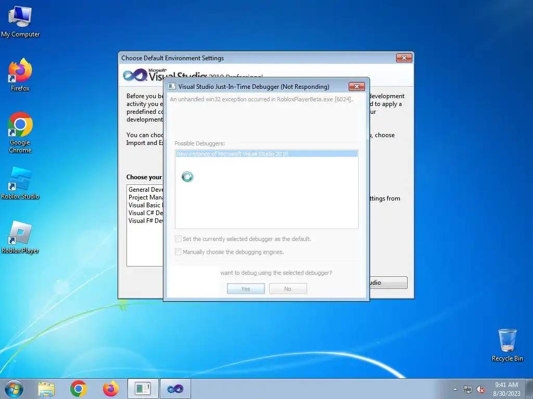
Task: Launch Firefox from the taskbar
Action: pos(111,389)
